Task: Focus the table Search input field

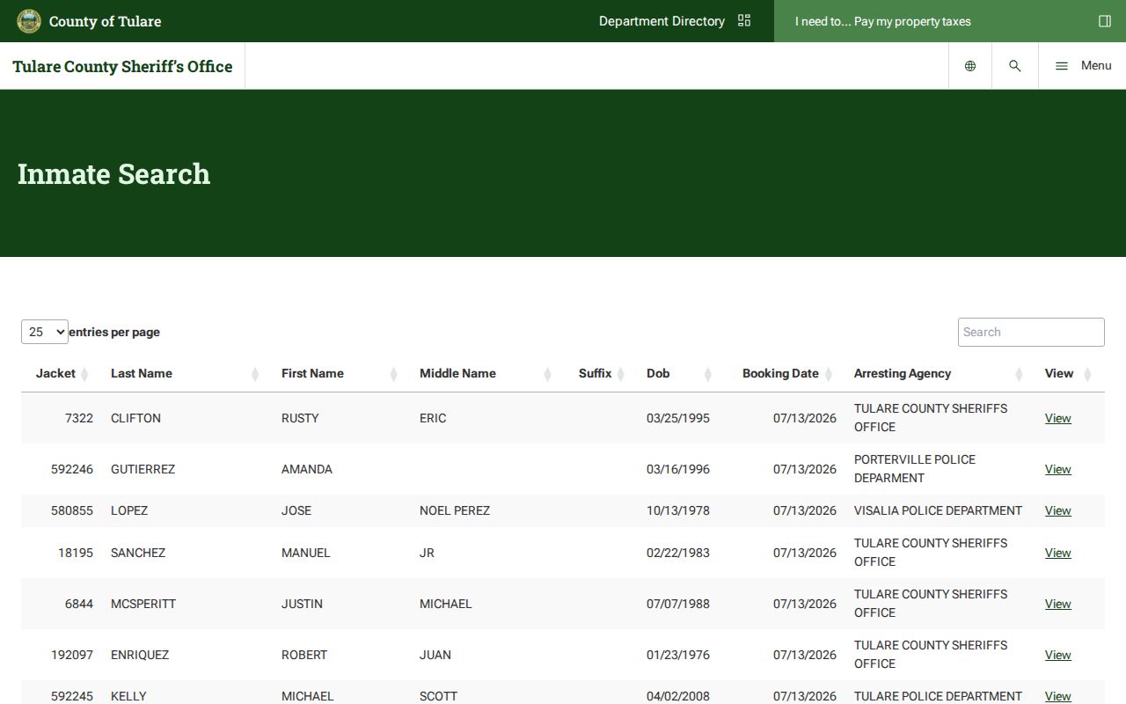Action: (x=1031, y=332)
